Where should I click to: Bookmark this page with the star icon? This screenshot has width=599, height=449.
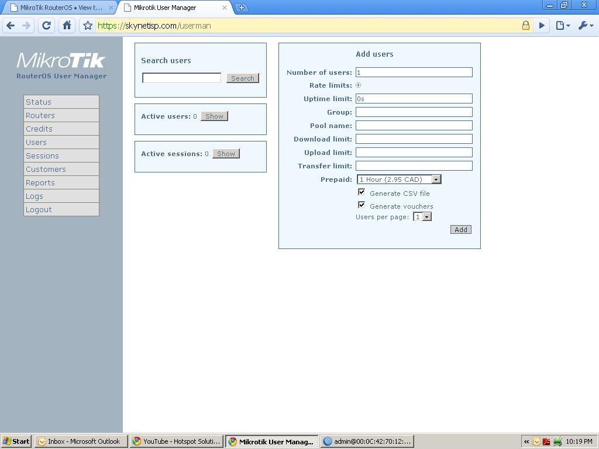tap(88, 26)
